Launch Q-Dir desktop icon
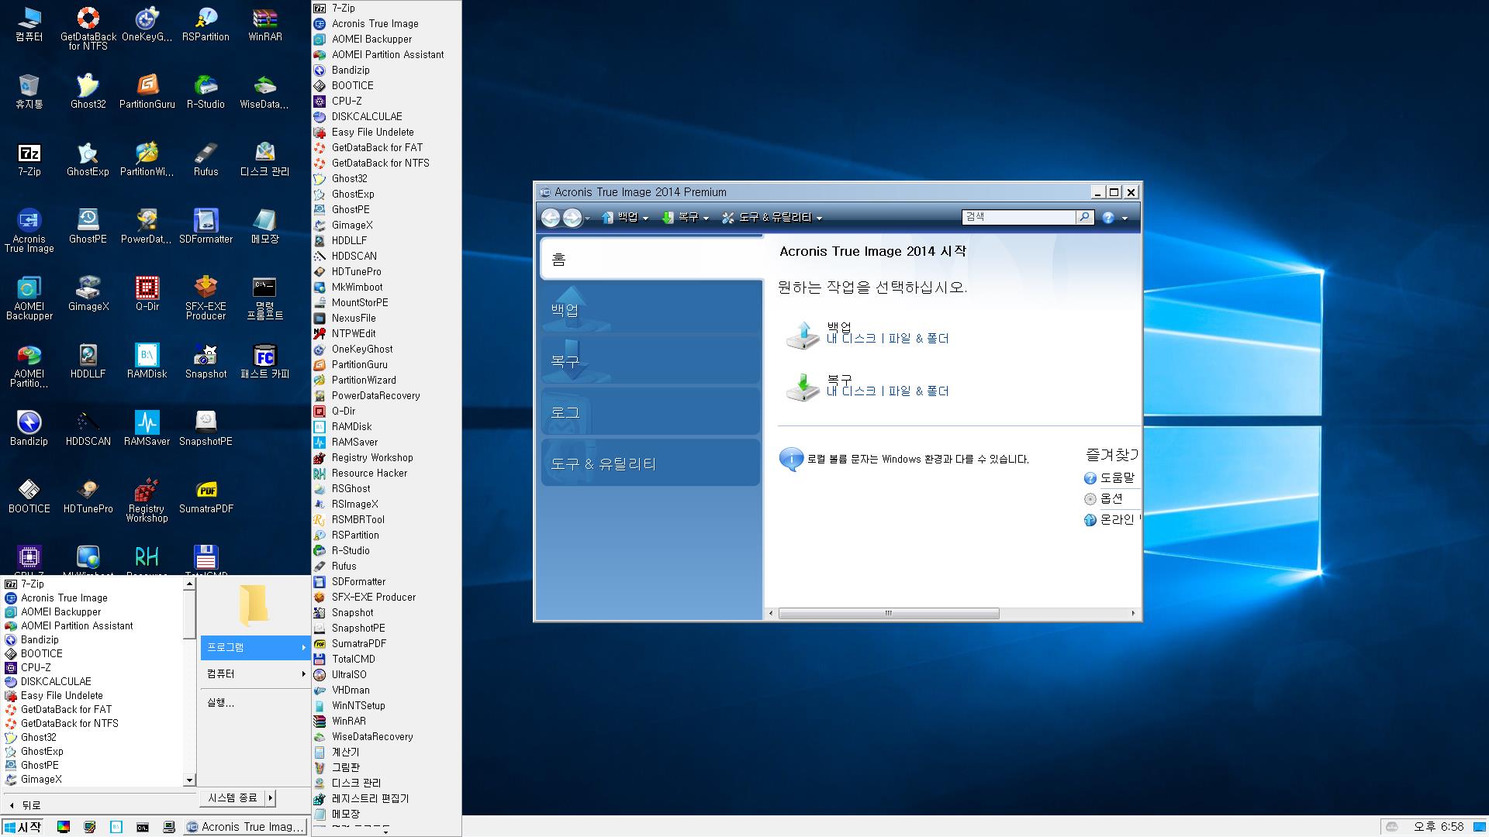The image size is (1489, 837). (x=147, y=294)
